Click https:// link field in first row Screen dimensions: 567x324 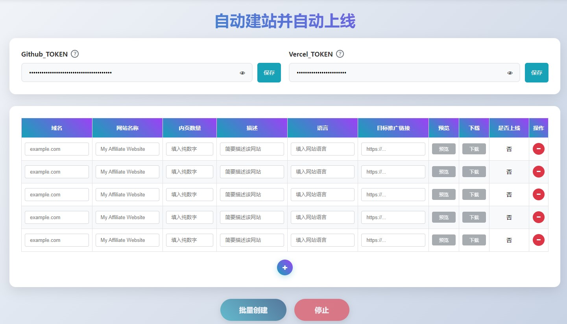coord(393,149)
